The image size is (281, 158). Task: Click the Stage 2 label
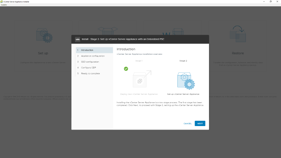click(183, 61)
